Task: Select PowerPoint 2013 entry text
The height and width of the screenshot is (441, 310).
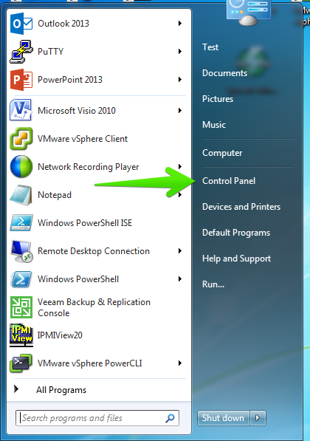Action: click(x=70, y=80)
